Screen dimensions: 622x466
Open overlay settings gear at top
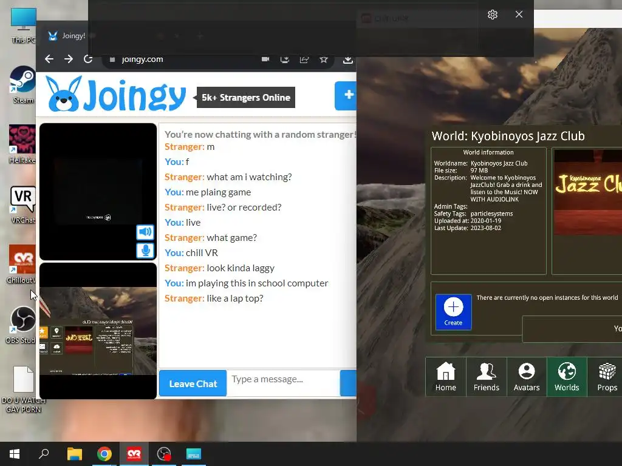[492, 15]
